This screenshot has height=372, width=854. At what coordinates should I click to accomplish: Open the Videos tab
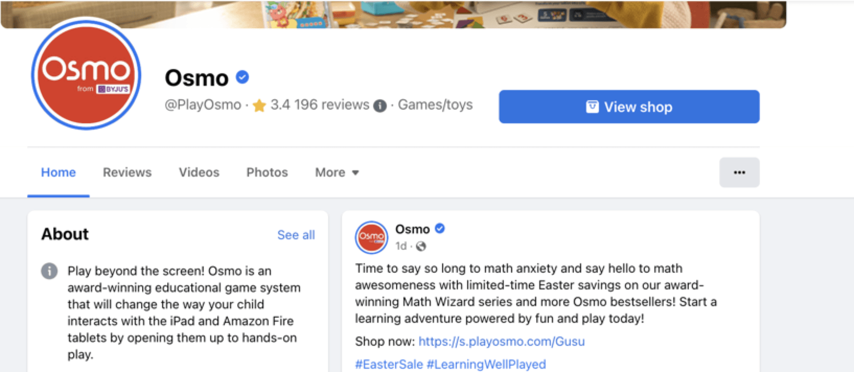[x=199, y=172]
